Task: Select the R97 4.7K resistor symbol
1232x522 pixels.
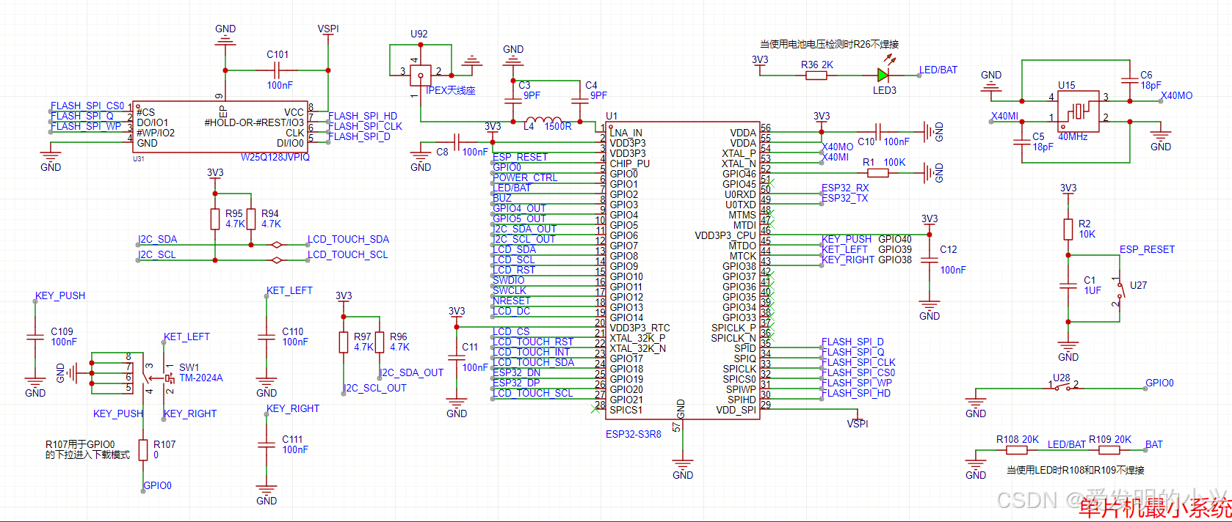Action: [344, 342]
